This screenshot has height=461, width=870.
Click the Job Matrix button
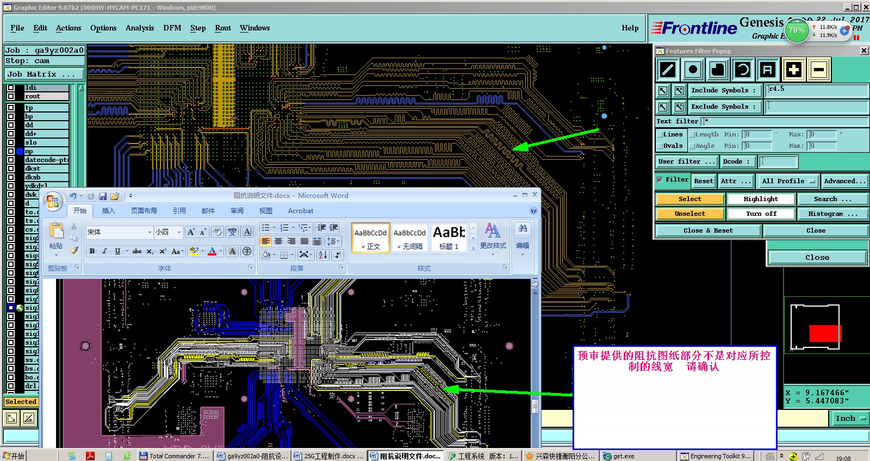[45, 74]
